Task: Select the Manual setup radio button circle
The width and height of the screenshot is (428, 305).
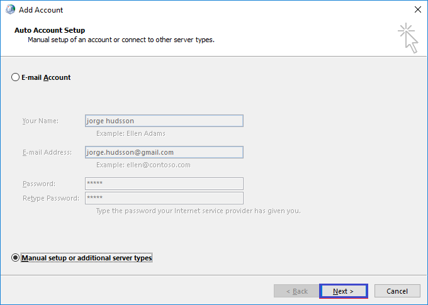Action: 15,258
